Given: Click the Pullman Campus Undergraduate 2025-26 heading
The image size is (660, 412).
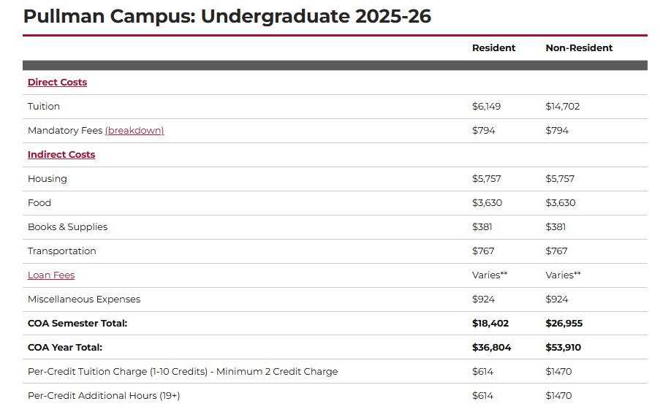Looking at the screenshot, I should point(227,17).
